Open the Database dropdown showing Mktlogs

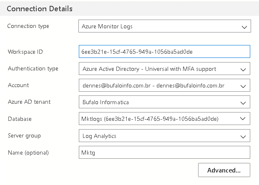point(164,119)
